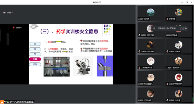The height and width of the screenshot is (104, 194).
Task: Click the 22药学1孔欣桐 name label
Action: [x=175, y=100]
